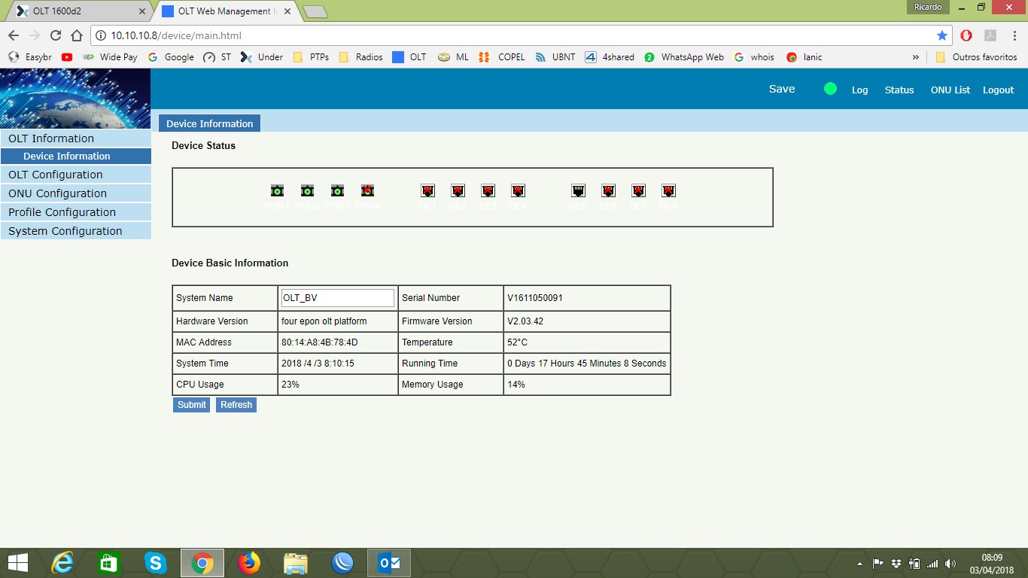Open Firefox from the taskbar

[249, 563]
